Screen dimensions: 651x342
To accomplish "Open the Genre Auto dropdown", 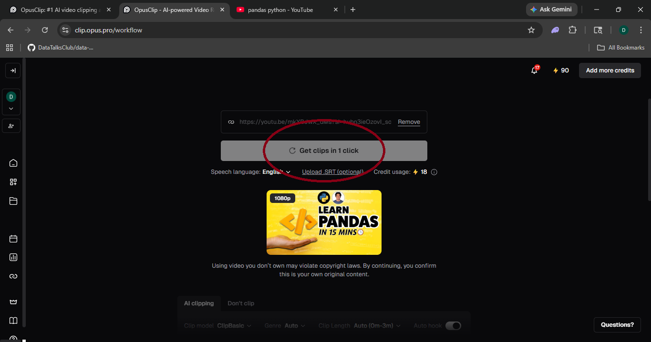I will [295, 326].
